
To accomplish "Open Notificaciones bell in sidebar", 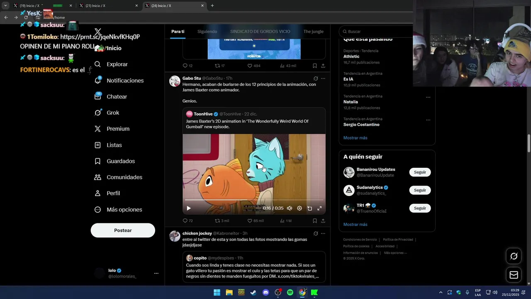I will [x=119, y=81].
